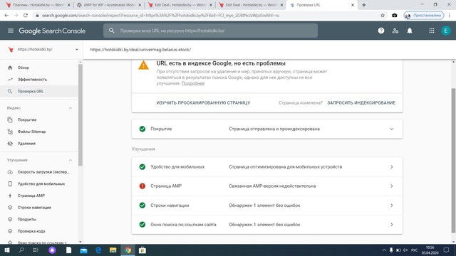Viewport: 456px width, 256px height.
Task: Switch to the AMP for WP tab
Action: pyautogui.click(x=109, y=5)
